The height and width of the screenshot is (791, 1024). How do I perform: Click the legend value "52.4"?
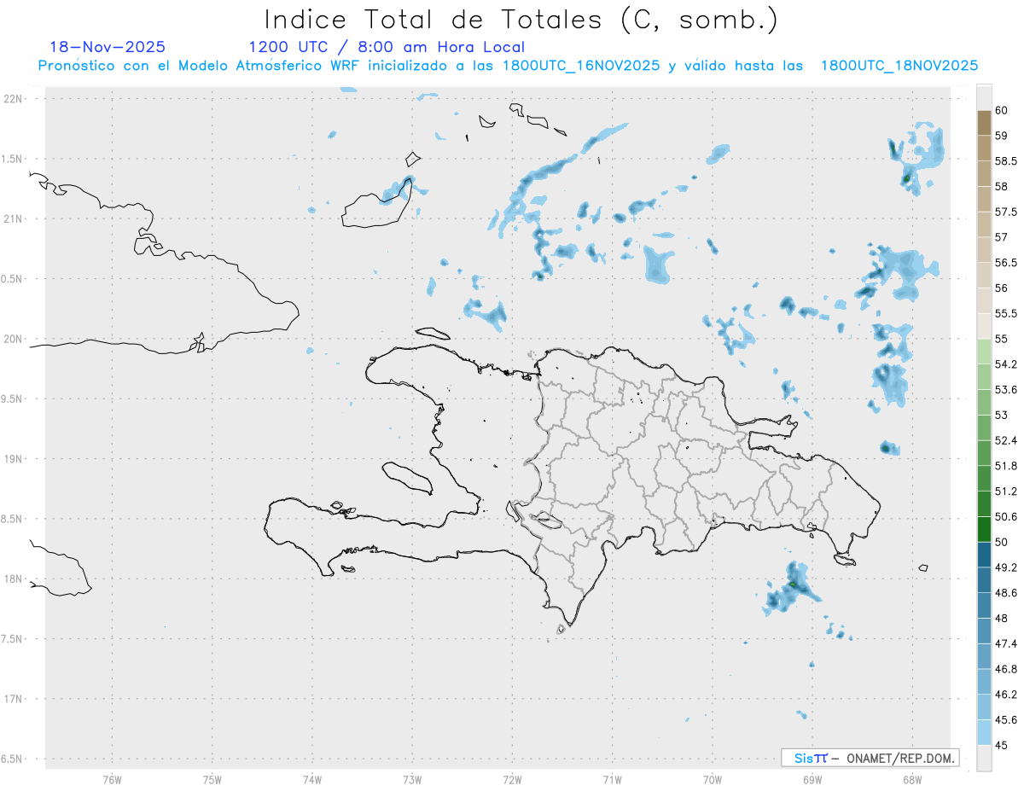point(1006,440)
